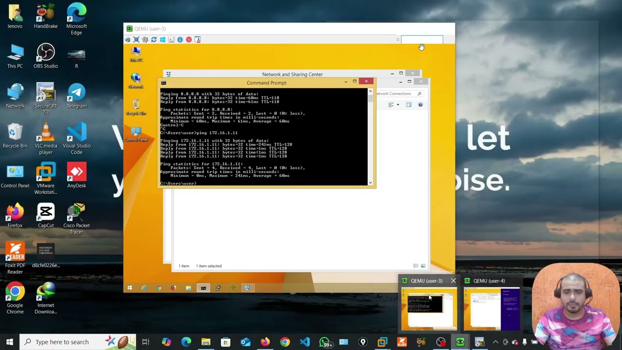The image size is (622, 350).
Task: Close QEMU (user-3) taskbar preview
Action: [453, 280]
